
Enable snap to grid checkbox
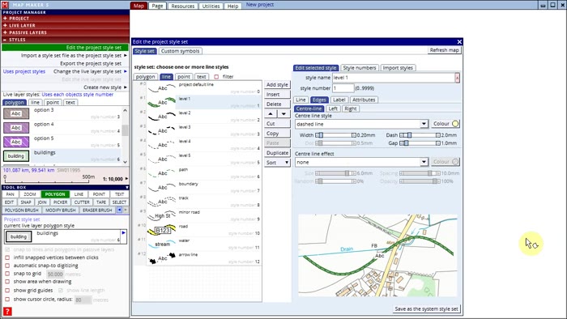(7, 274)
